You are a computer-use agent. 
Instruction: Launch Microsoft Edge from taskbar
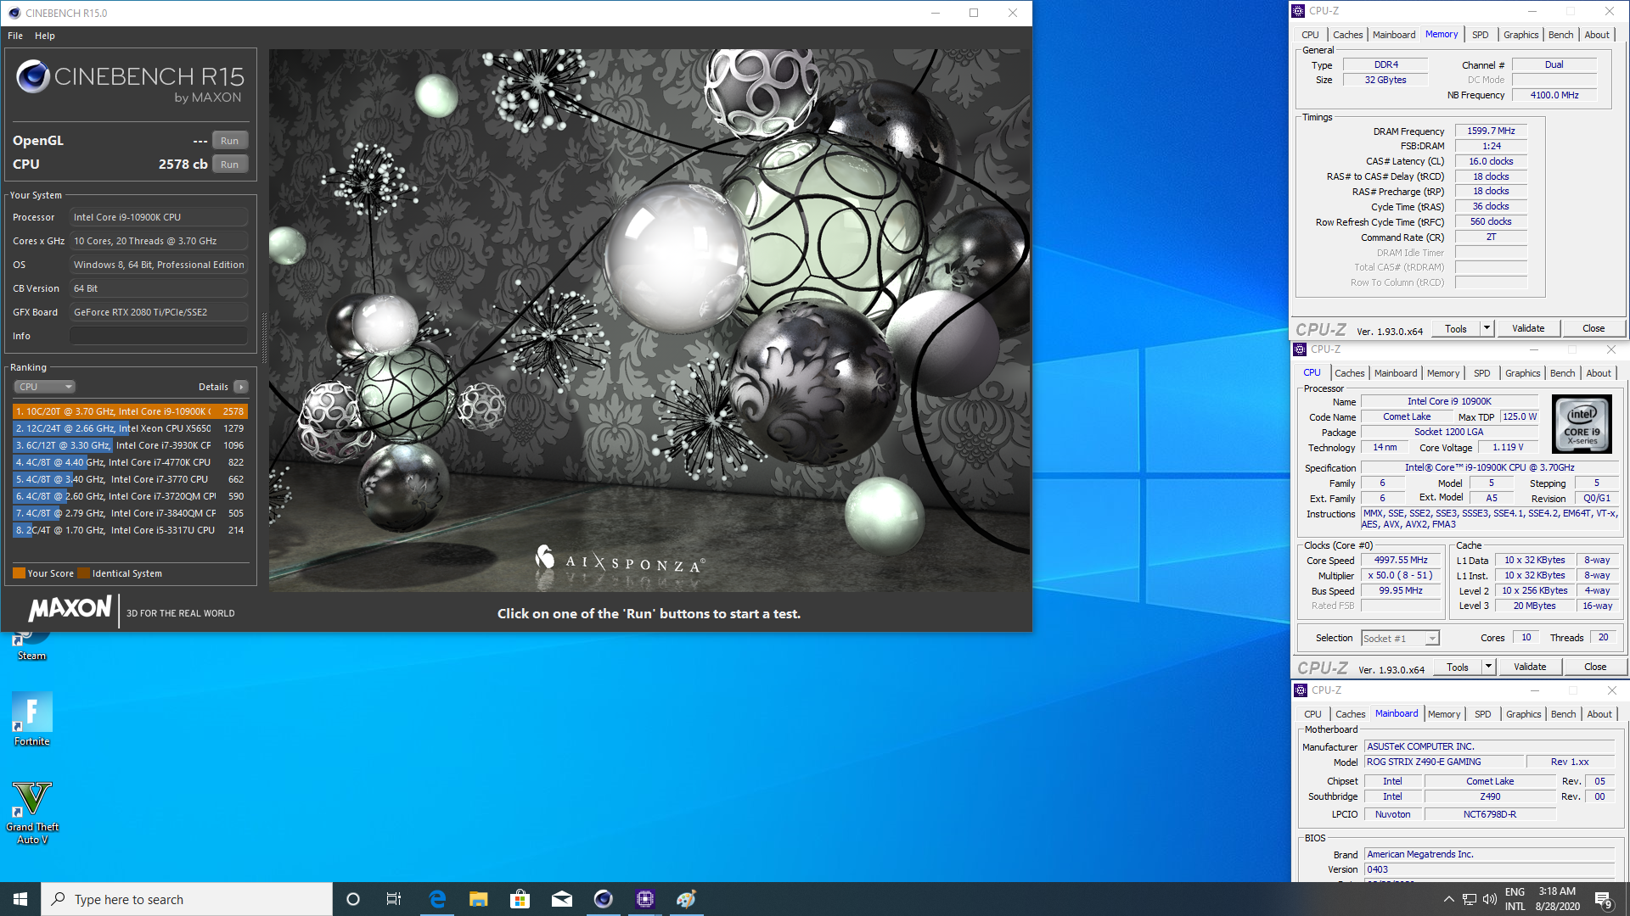[x=437, y=899]
